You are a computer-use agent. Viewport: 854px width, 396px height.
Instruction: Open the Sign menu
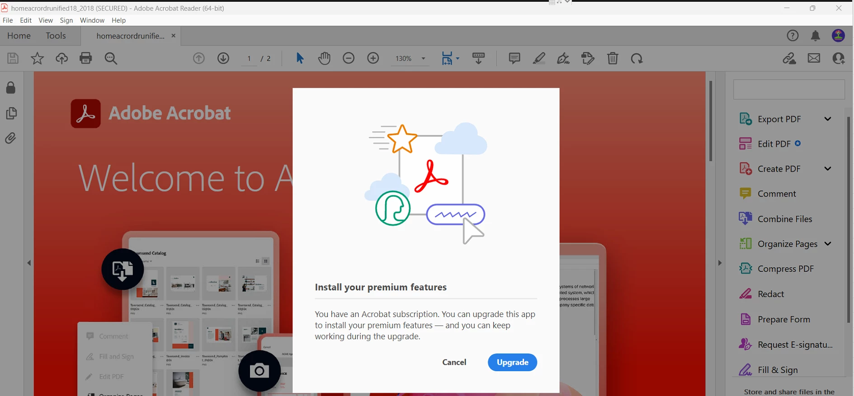click(66, 20)
